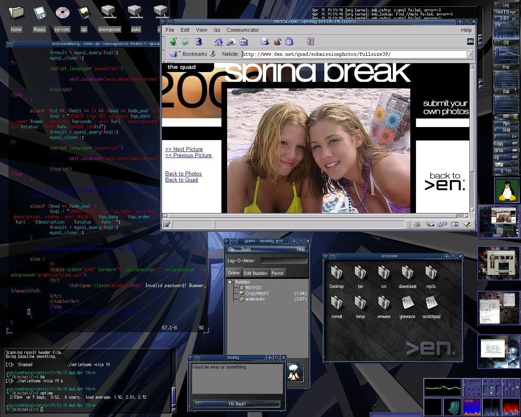Screen dimensions: 521x417
Task: Open window options arrow on Netscape title bar
Action: click(x=170, y=22)
